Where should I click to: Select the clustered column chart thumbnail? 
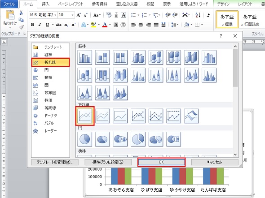coord(85,57)
